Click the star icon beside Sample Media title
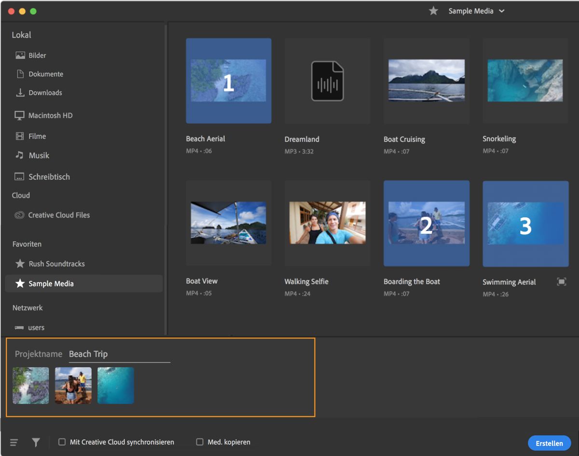Viewport: 579px width, 456px height. pos(433,11)
